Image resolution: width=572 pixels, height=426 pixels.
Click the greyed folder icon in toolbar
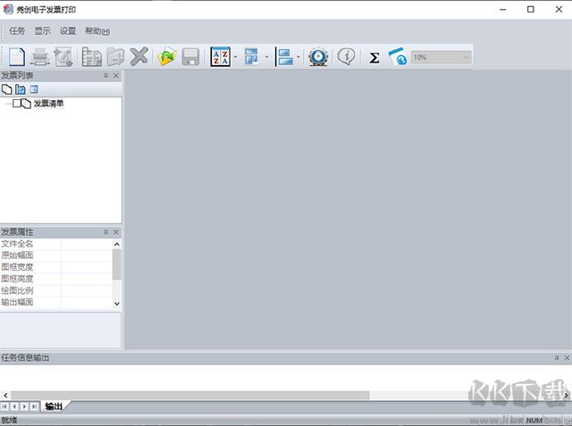click(115, 57)
